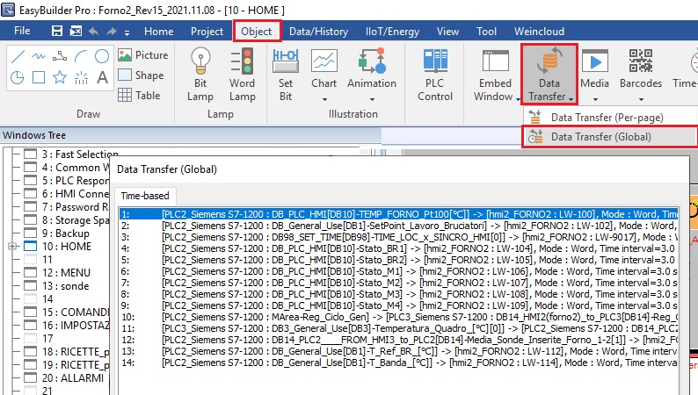Select window 6 : HMI Conne in tree
This screenshot has width=698, height=395.
(x=76, y=194)
